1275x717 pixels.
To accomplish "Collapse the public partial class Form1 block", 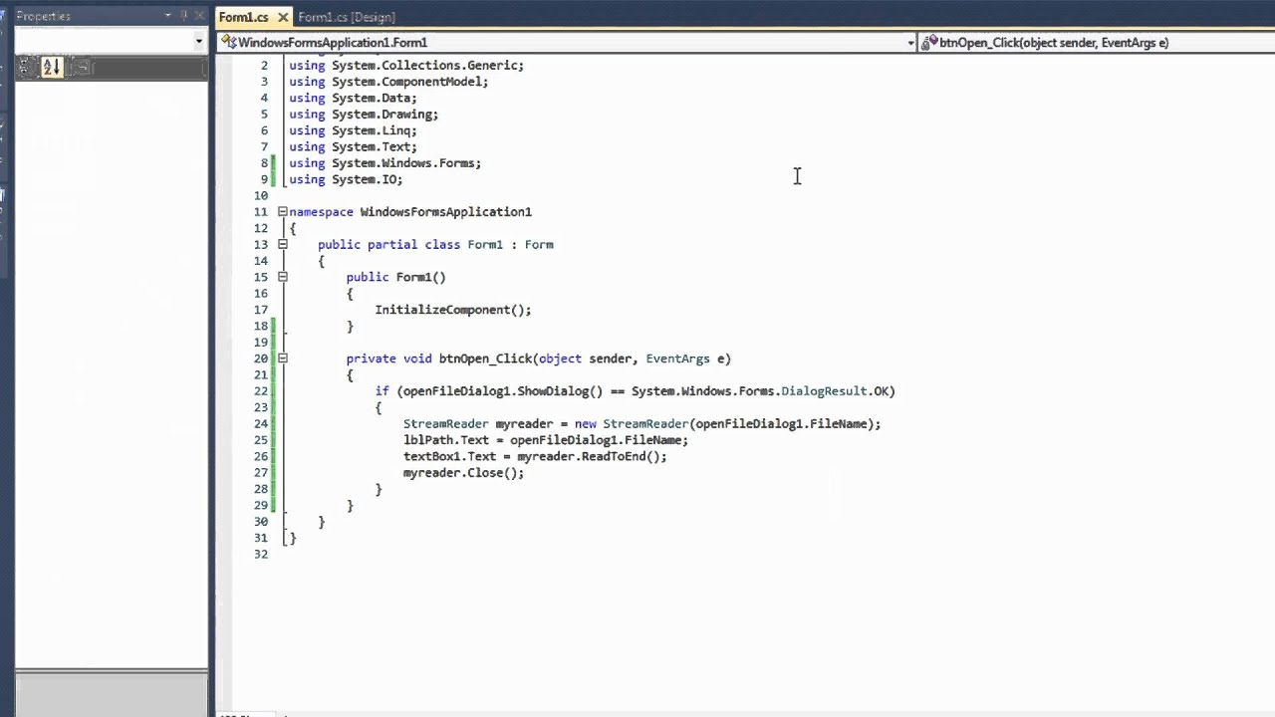I will coord(283,244).
